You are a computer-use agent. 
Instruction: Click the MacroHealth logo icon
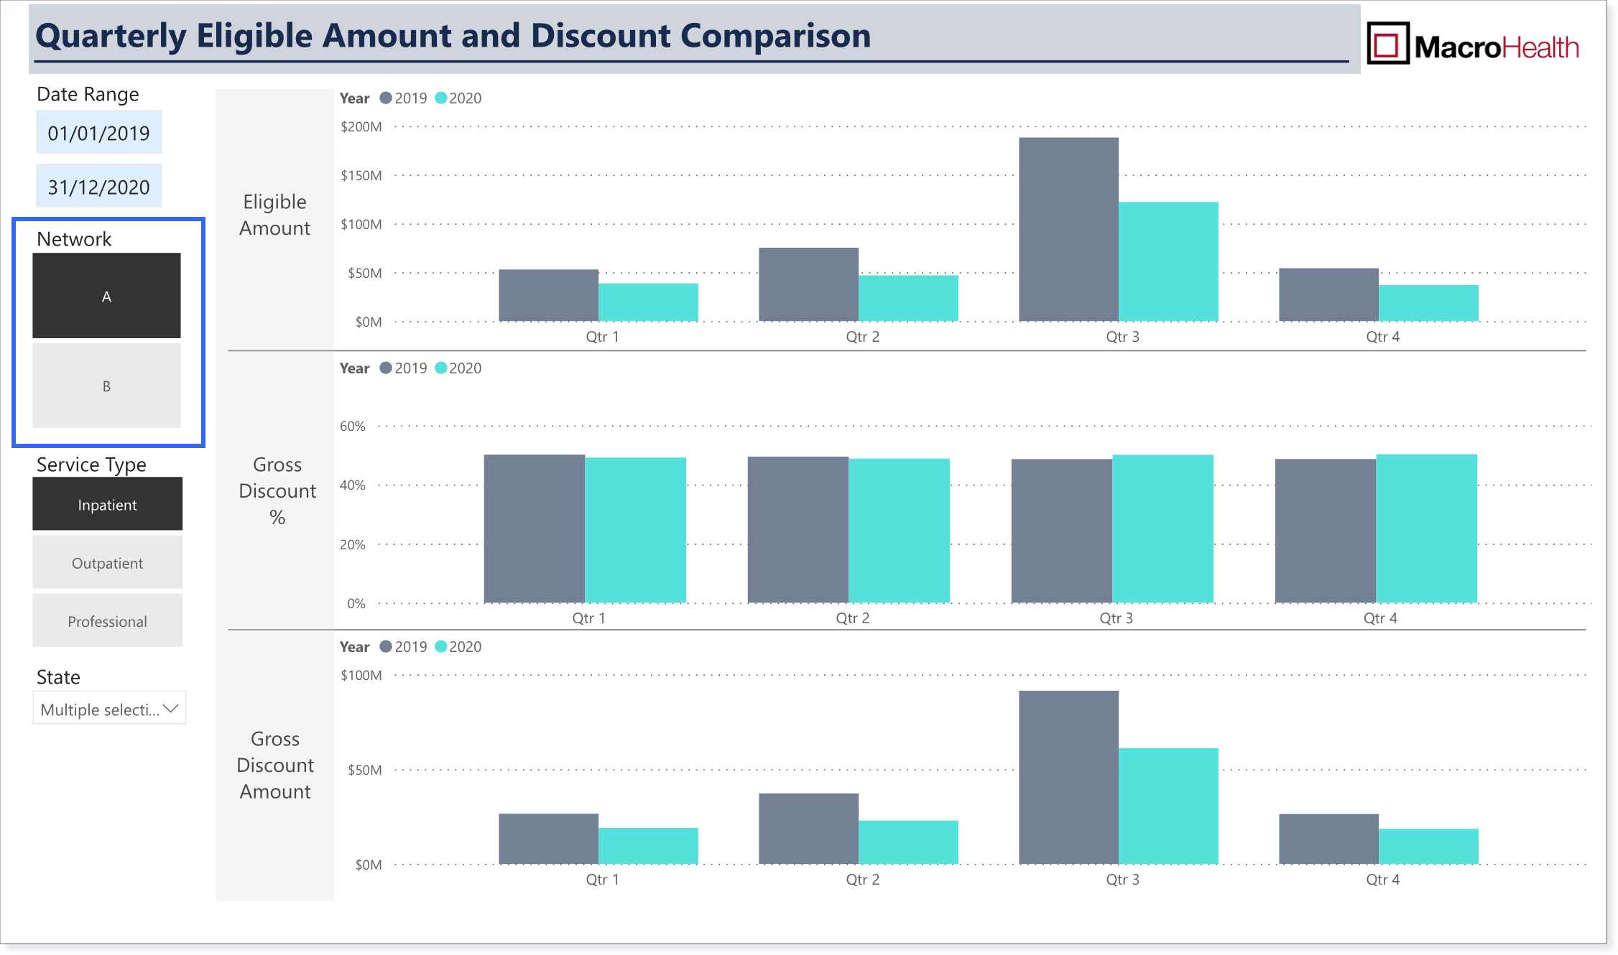click(x=1387, y=44)
